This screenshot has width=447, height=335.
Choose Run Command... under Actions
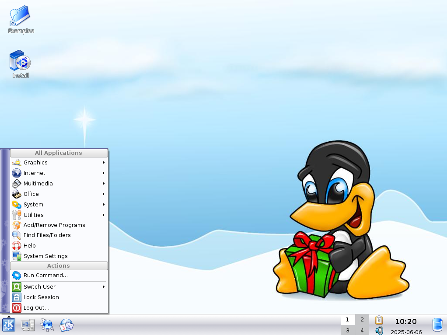click(59, 276)
